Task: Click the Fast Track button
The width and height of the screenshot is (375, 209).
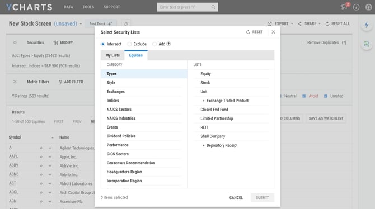Action: 101,23
